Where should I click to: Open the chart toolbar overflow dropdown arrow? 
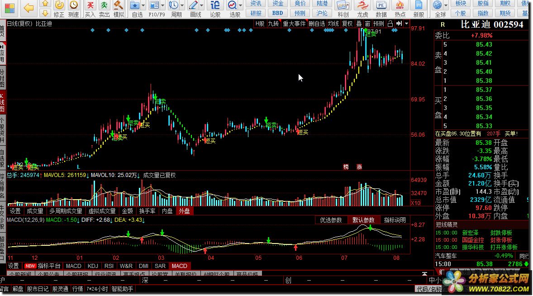point(407,24)
